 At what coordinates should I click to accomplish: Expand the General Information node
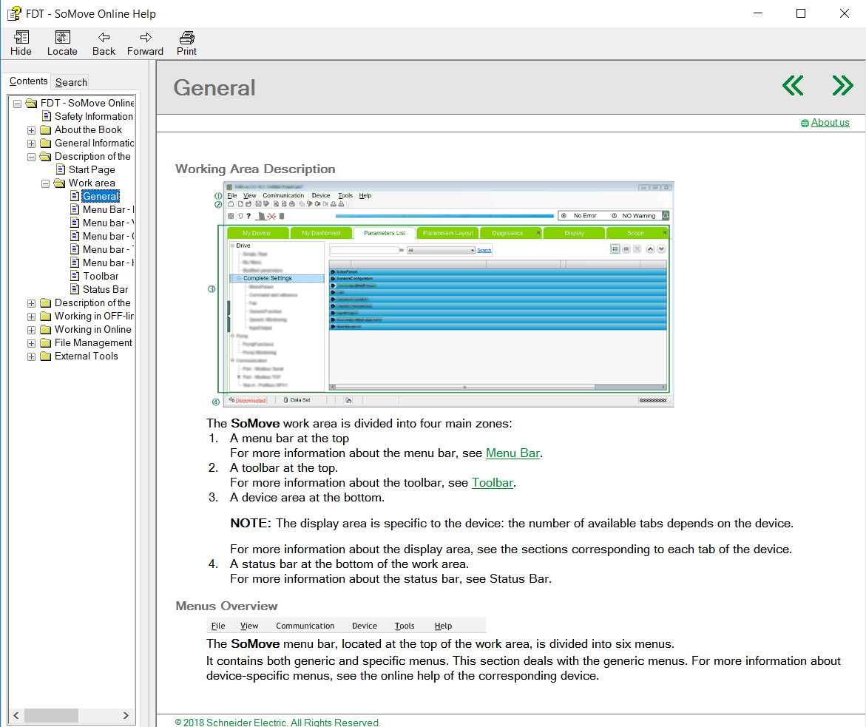click(32, 143)
